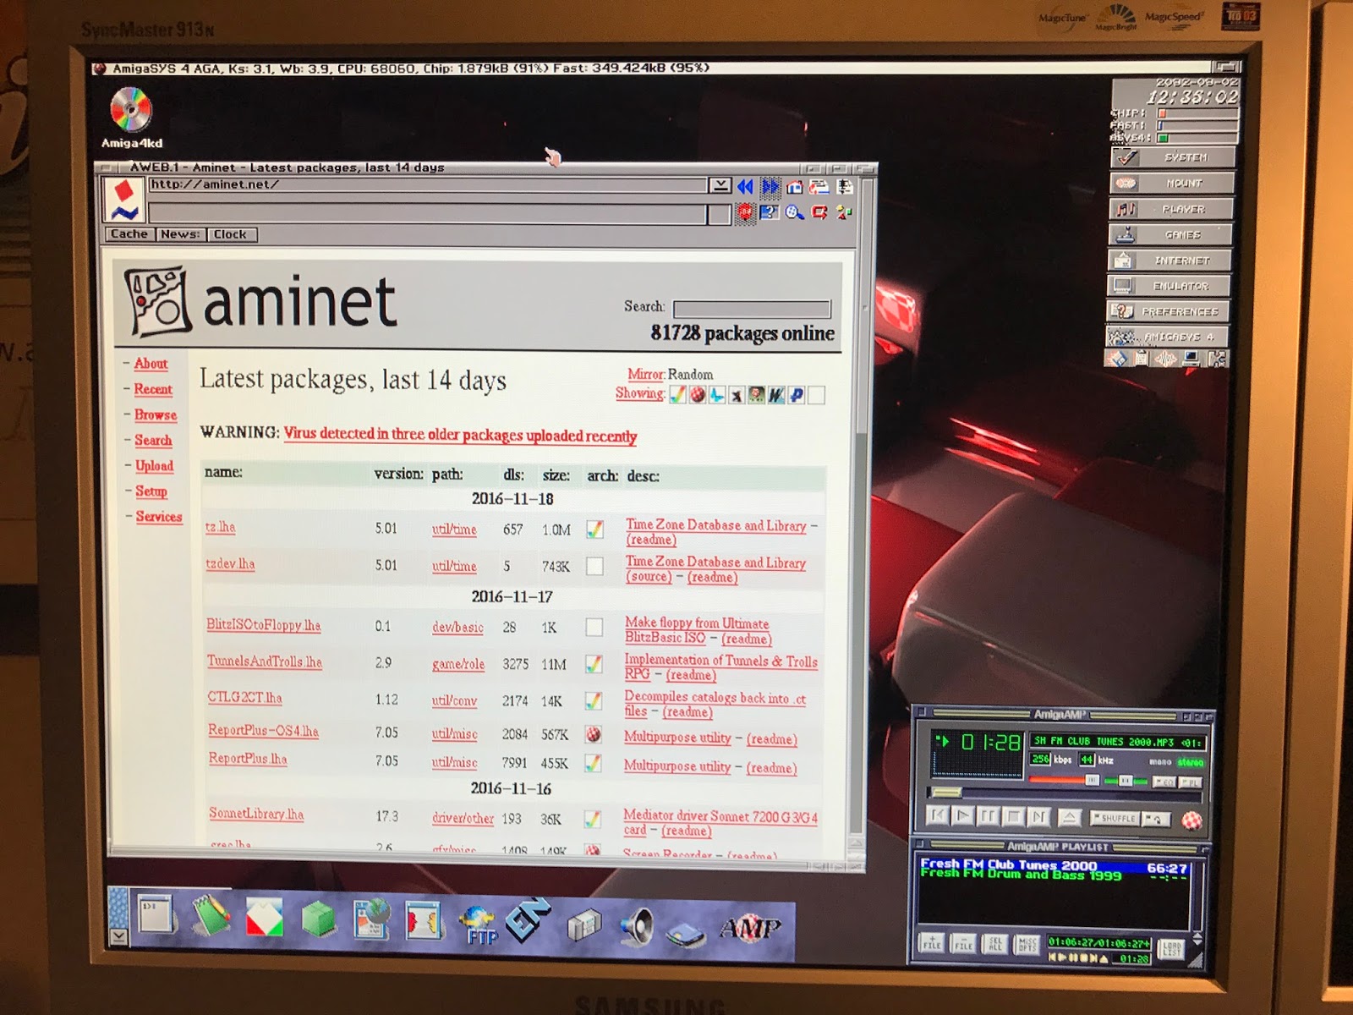Click the speaker volume icon in the dock

[636, 926]
